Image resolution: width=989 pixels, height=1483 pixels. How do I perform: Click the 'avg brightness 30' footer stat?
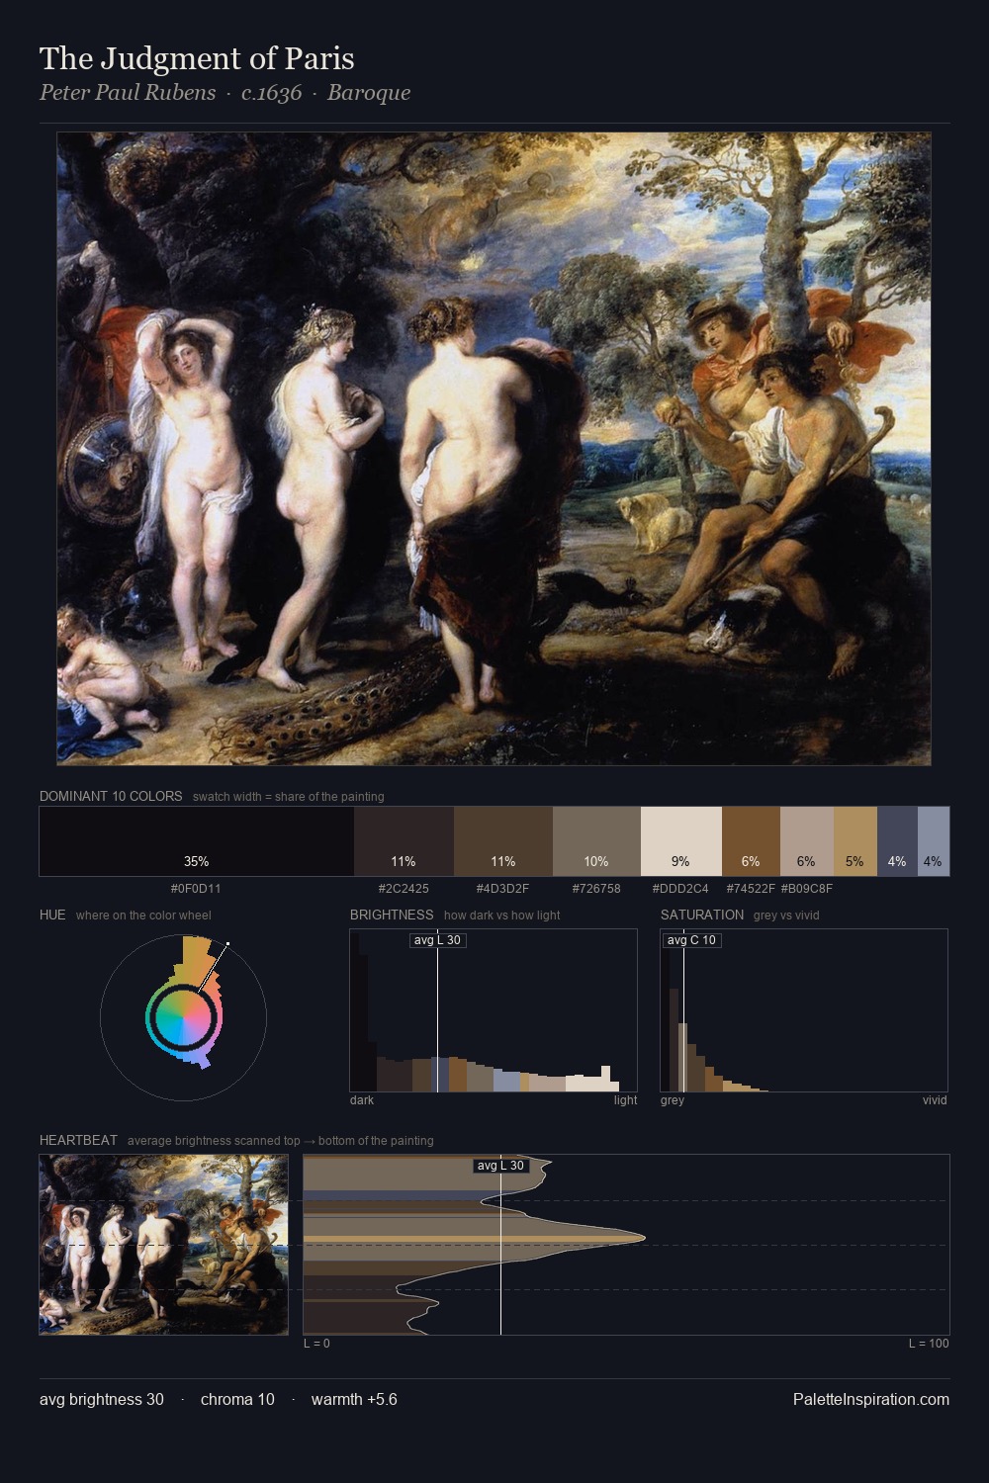pos(102,1400)
